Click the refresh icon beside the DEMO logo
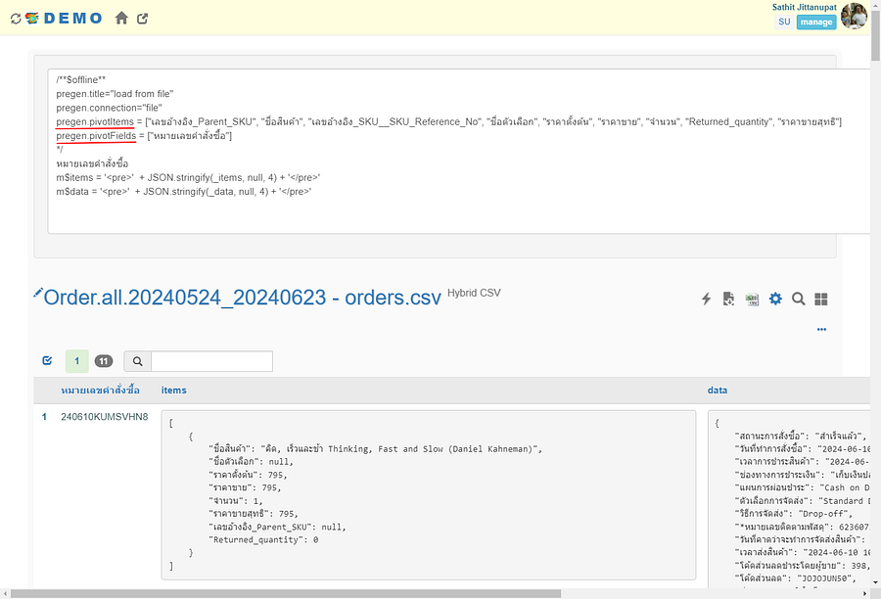 tap(16, 19)
